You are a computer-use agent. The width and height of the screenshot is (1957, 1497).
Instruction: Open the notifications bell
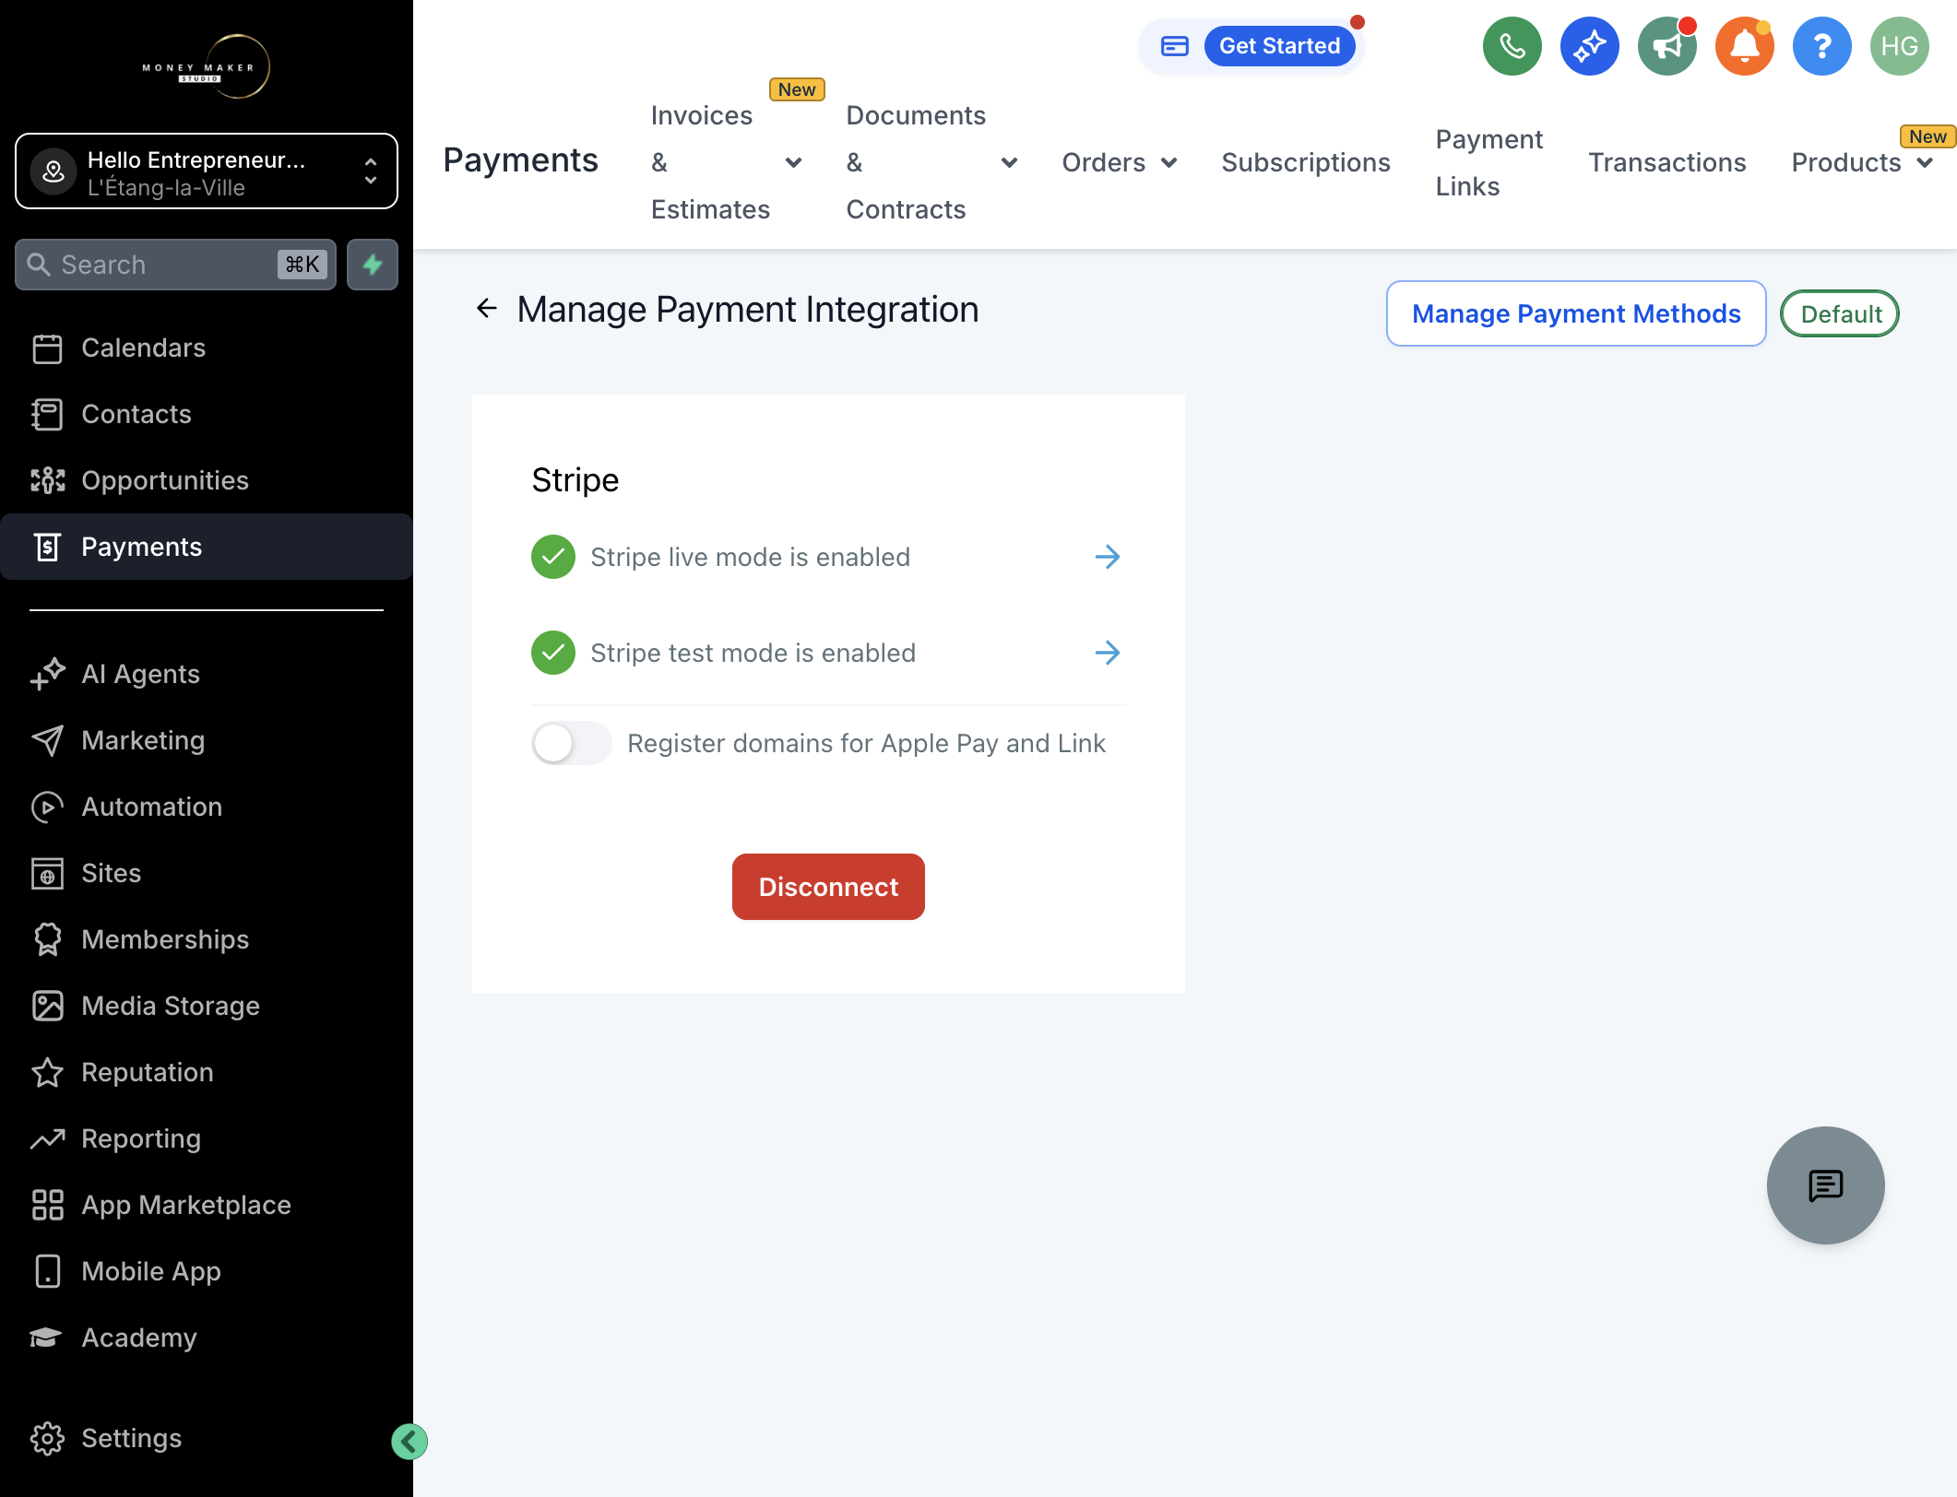click(1744, 46)
